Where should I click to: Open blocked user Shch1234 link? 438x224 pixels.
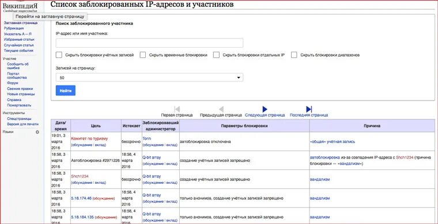(x=80, y=176)
